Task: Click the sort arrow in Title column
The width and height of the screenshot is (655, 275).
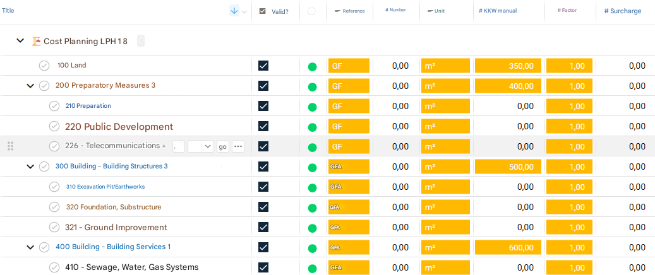Action: coord(234,11)
